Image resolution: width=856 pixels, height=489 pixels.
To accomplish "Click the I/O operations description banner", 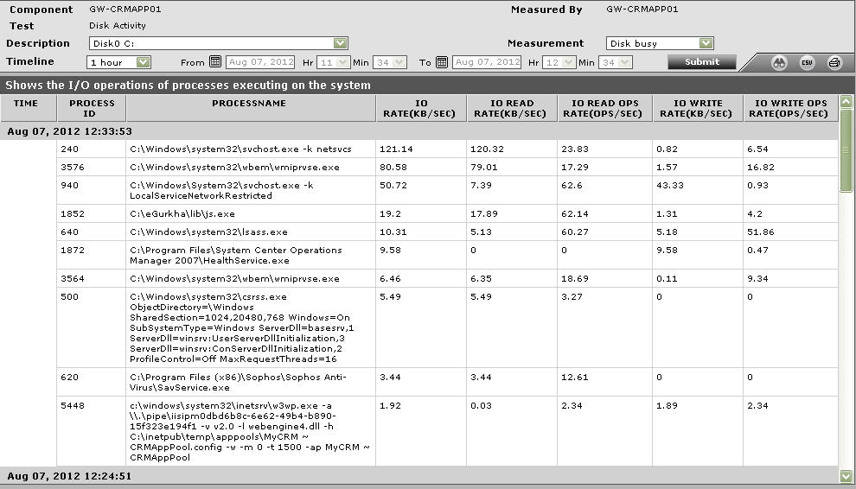I will tap(427, 86).
